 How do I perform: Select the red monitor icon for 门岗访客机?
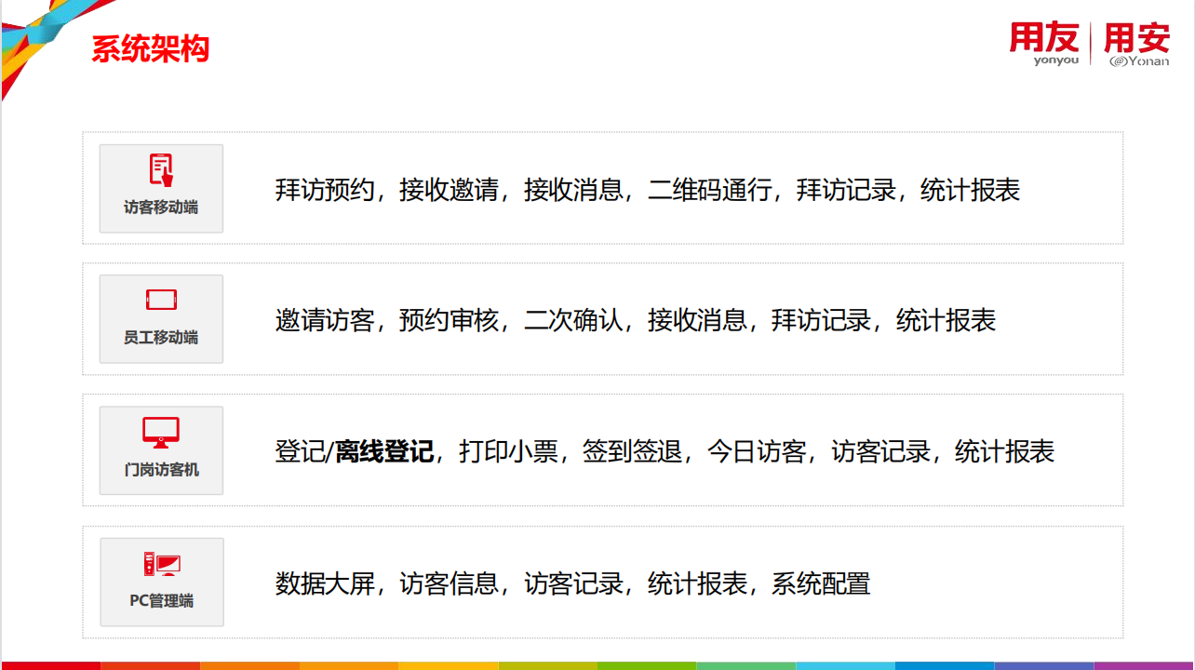click(x=161, y=433)
